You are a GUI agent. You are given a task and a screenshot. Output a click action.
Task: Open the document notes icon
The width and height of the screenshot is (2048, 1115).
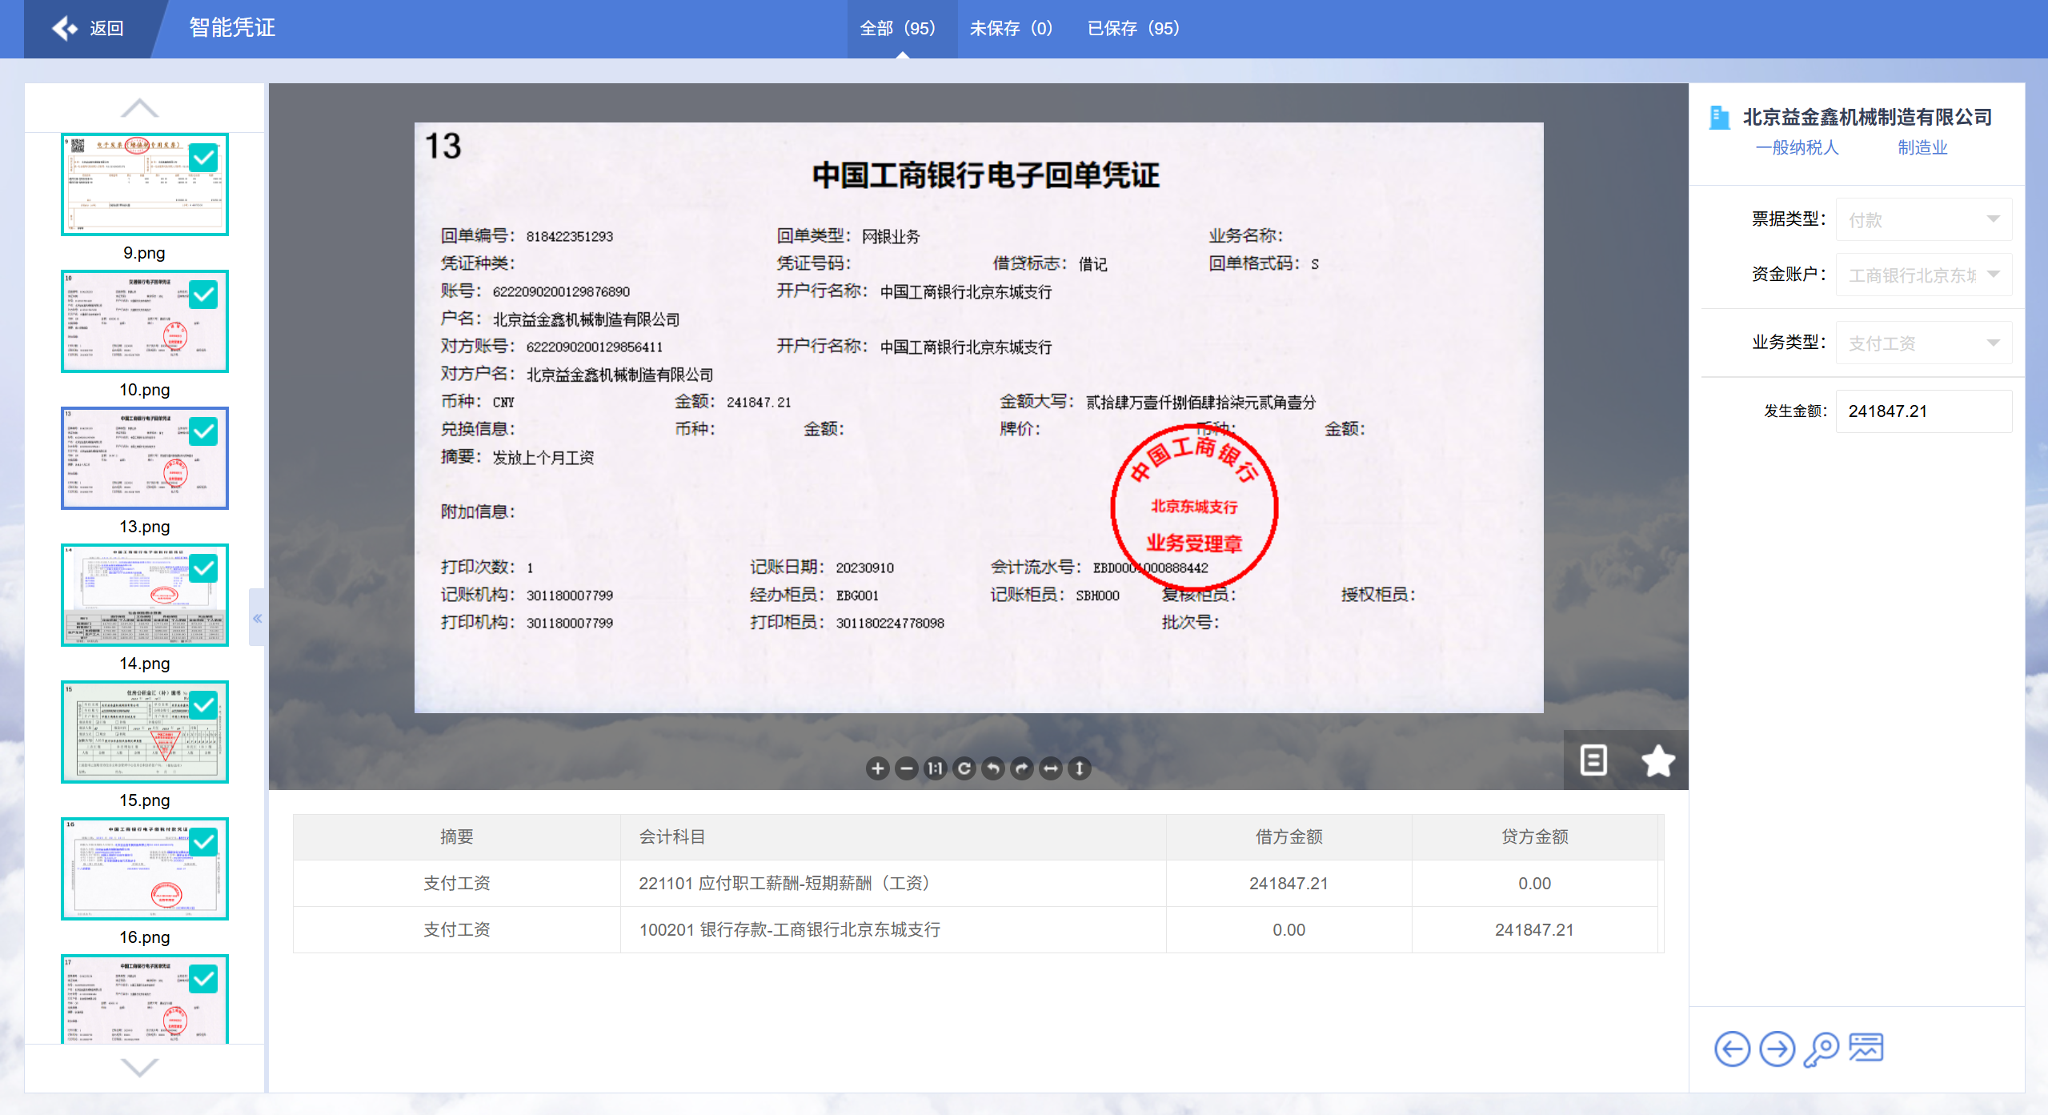click(1593, 760)
